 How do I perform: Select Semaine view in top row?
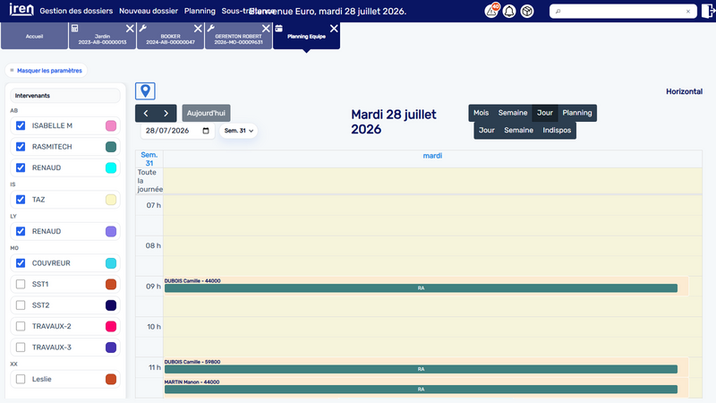(512, 113)
